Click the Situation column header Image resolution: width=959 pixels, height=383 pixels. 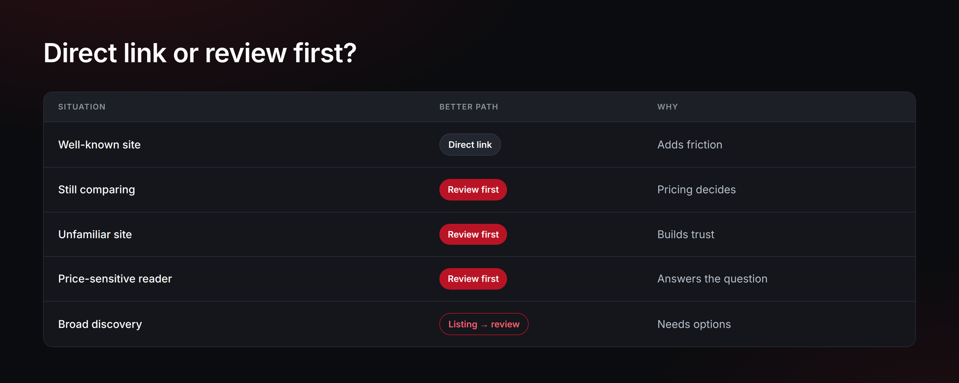pos(82,107)
